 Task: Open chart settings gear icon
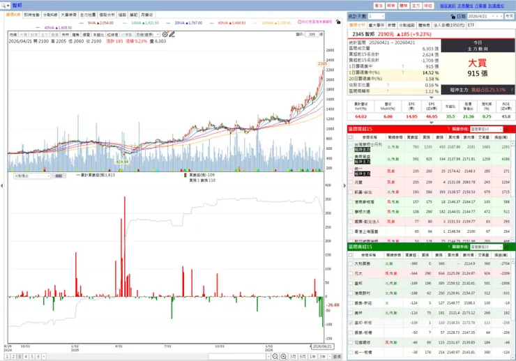[x=165, y=34]
